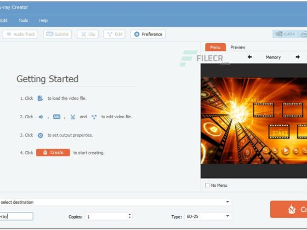This screenshot has height=230, width=307.
Task: Open Preference gear settings
Action: point(148,34)
